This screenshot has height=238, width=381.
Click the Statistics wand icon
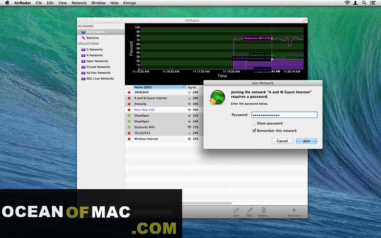(x=83, y=38)
